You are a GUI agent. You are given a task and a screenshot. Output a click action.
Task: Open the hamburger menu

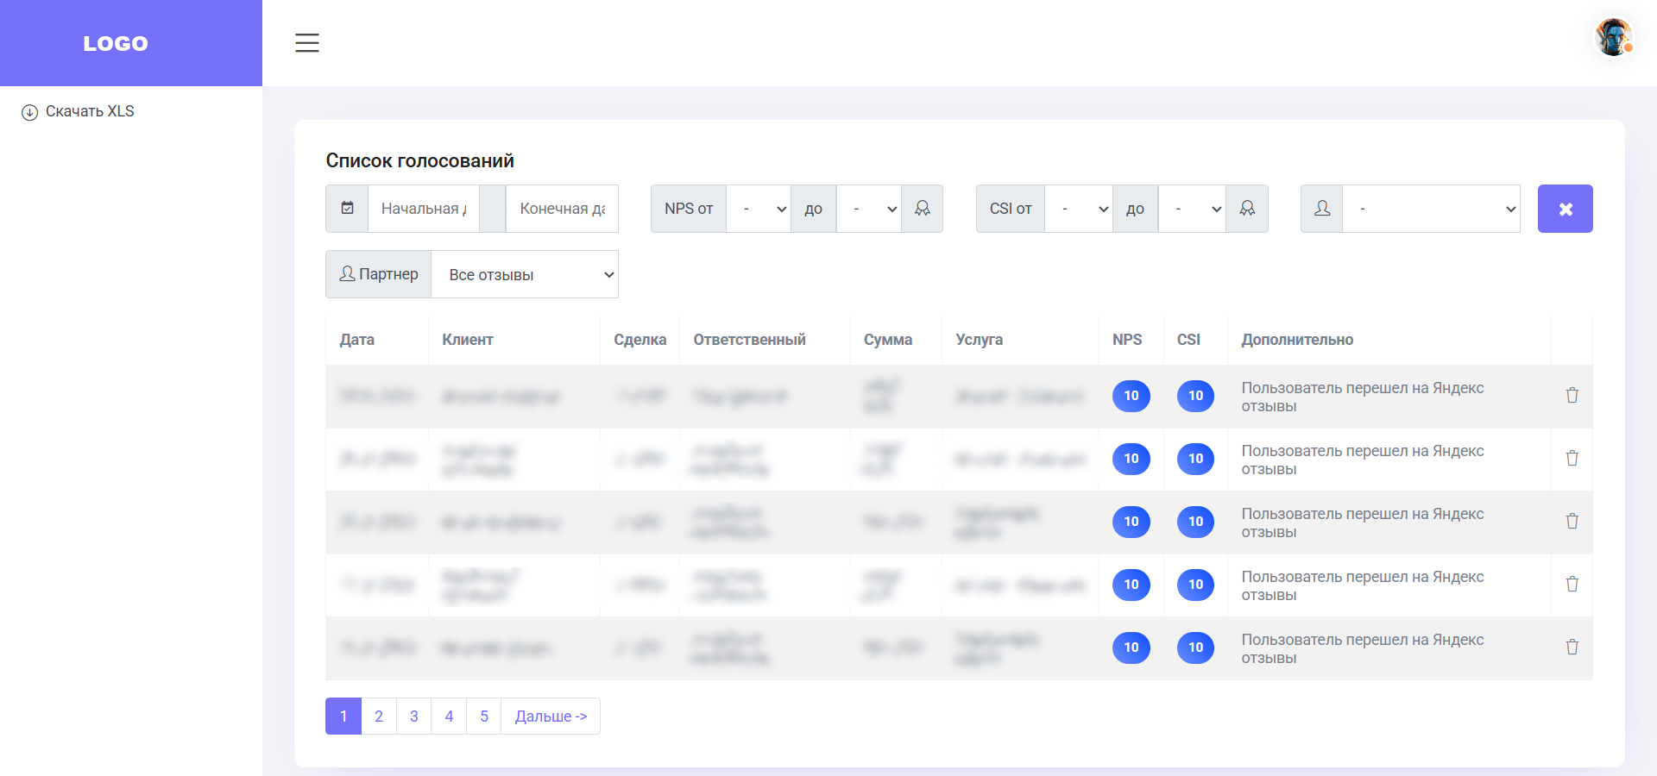306,43
